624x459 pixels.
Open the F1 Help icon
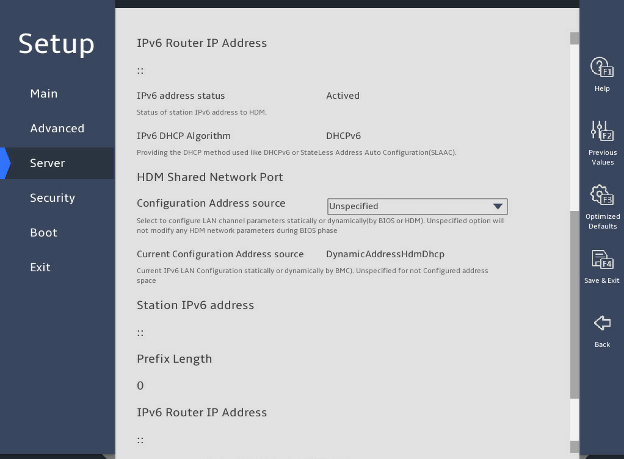(x=602, y=67)
